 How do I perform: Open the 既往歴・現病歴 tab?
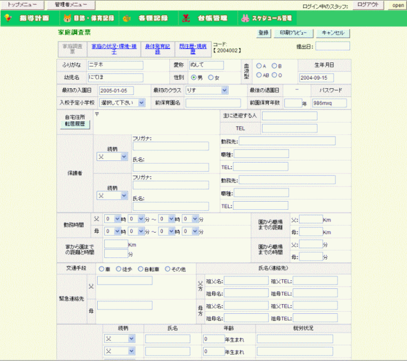click(193, 49)
